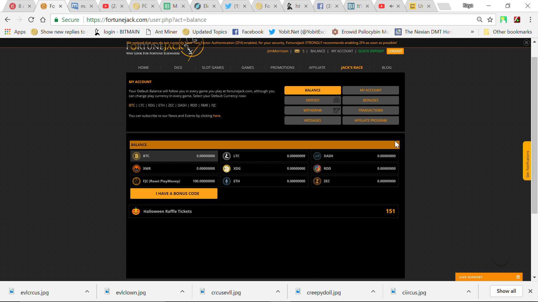538x302 pixels.
Task: Click the red PDF extension icon
Action: click(x=517, y=20)
